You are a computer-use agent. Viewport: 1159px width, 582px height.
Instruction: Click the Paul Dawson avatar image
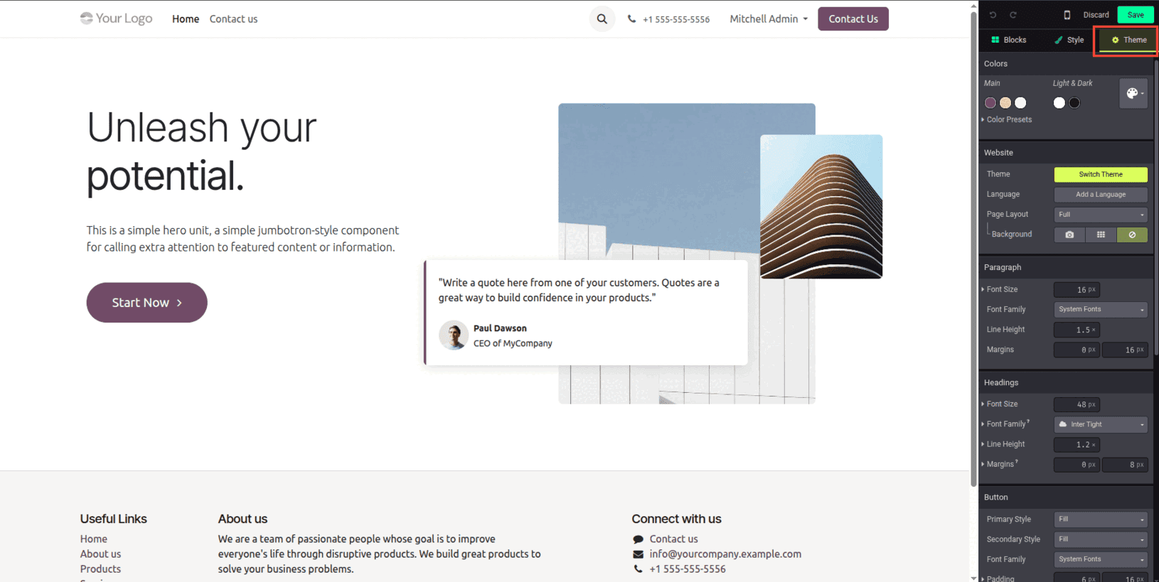(453, 335)
